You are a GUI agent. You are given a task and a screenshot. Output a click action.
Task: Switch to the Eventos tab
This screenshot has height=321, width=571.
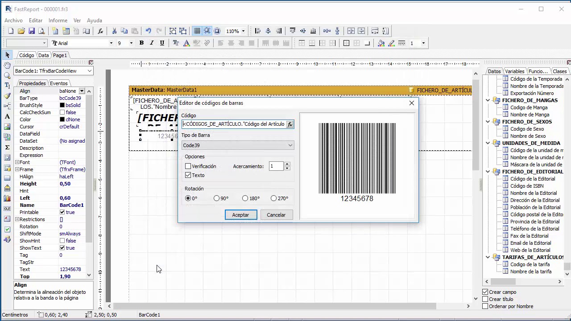coord(58,83)
